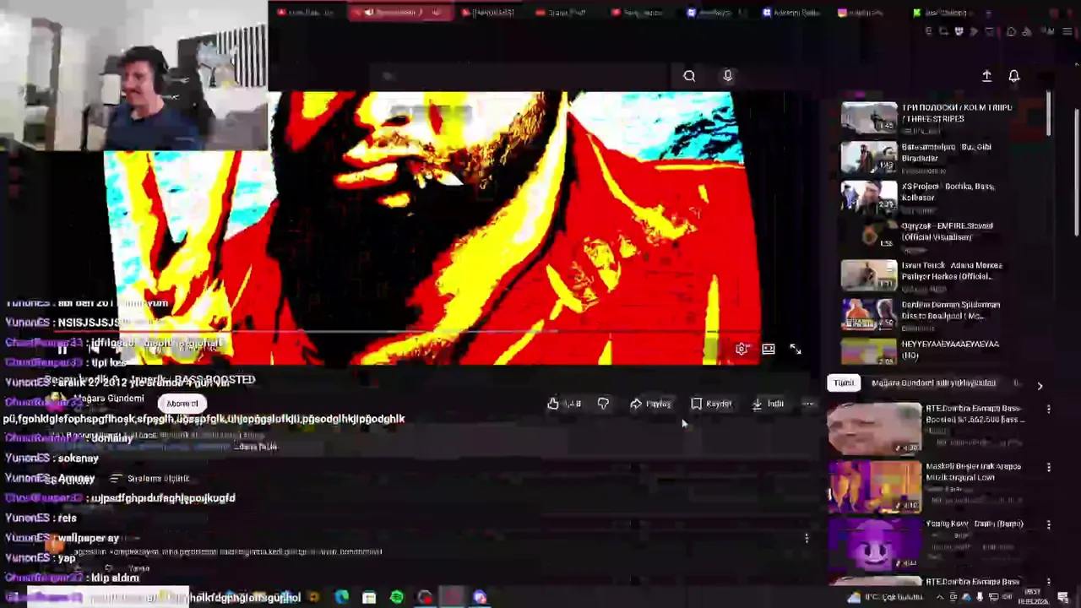The width and height of the screenshot is (1081, 608).
Task: Open more actions ellipsis beside İndir
Action: (808, 404)
